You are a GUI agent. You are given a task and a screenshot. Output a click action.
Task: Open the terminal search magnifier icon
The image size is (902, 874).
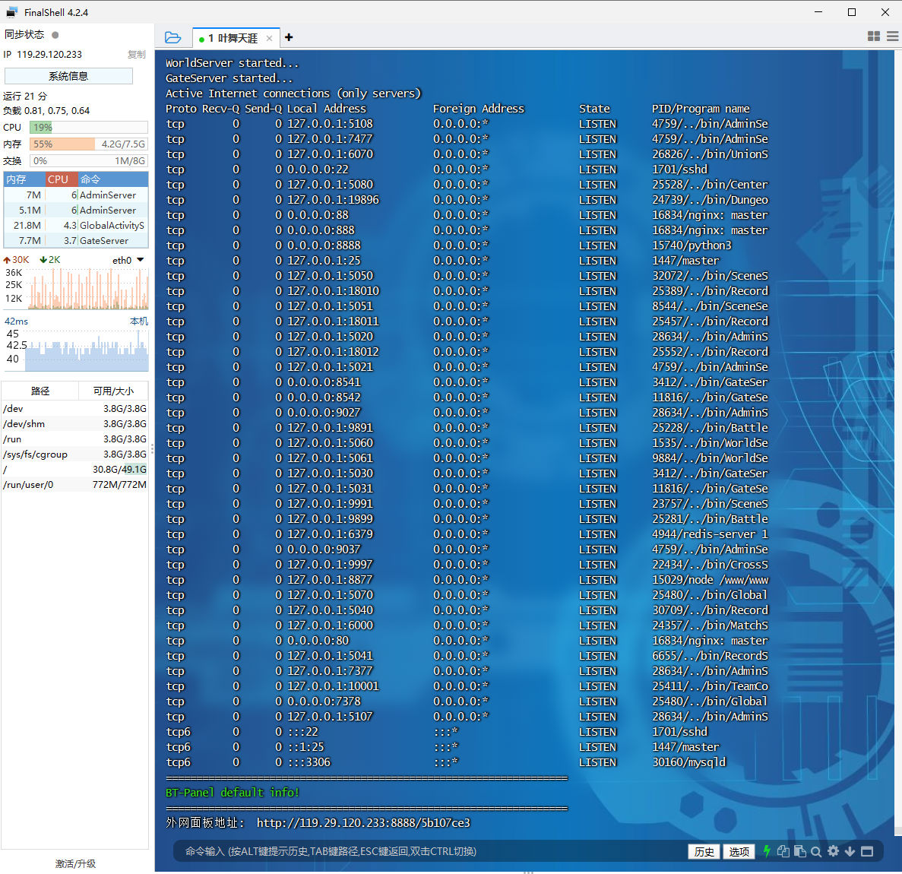(815, 851)
